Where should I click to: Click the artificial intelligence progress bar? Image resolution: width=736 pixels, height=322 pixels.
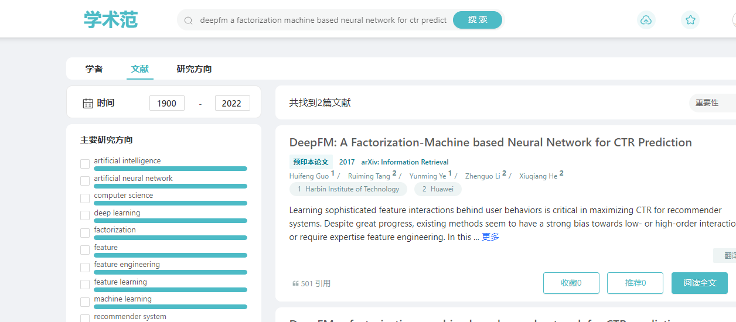(x=171, y=169)
